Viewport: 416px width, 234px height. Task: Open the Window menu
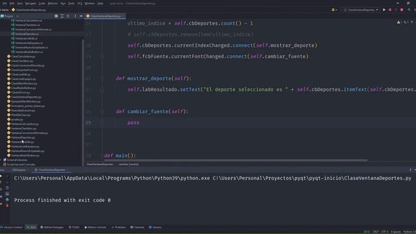pyautogui.click(x=90, y=3)
